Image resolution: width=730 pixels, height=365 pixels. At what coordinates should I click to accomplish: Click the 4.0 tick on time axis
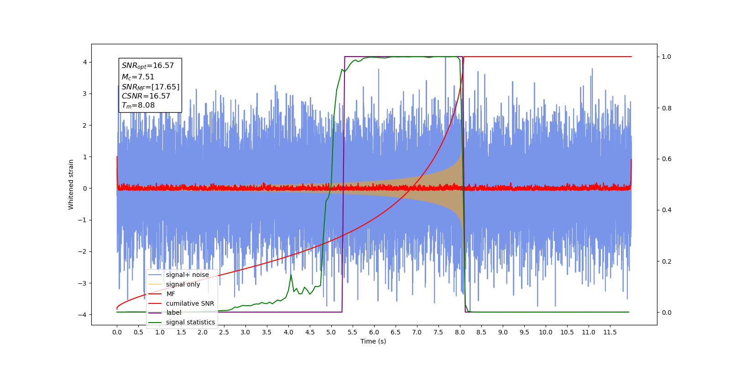click(x=288, y=332)
